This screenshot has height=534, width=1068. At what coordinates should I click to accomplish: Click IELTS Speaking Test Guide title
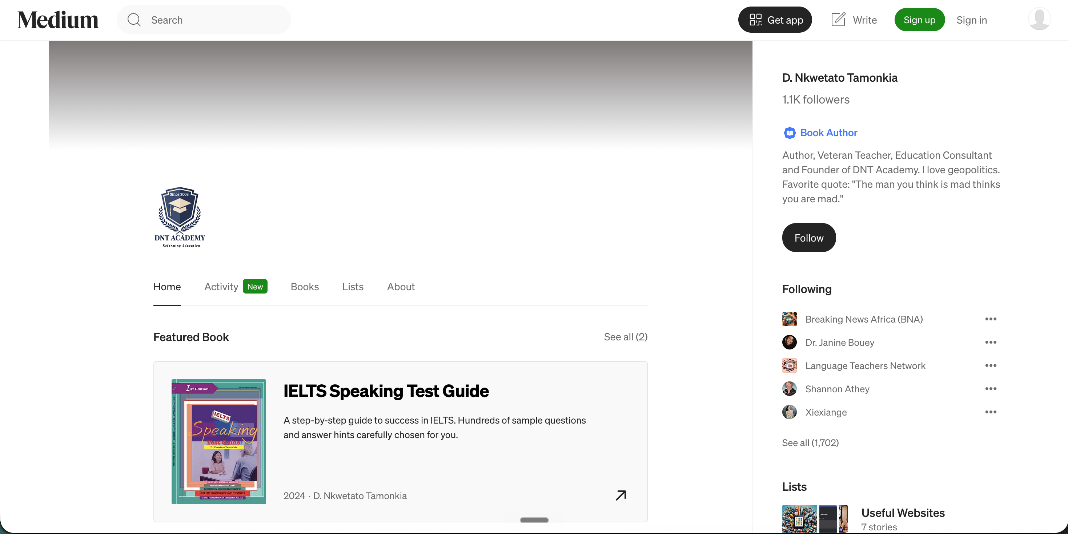click(386, 391)
